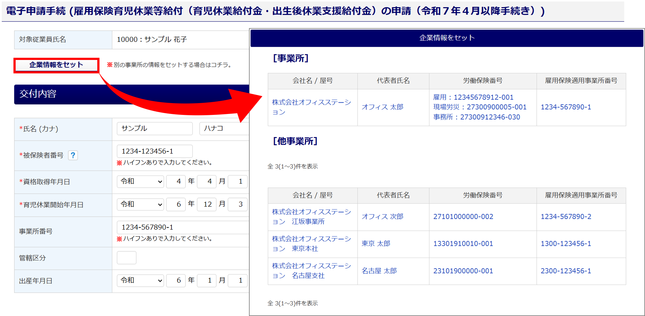645x316 pixels.
Task: Click office number 1234-567890-2 link
Action: (x=566, y=217)
